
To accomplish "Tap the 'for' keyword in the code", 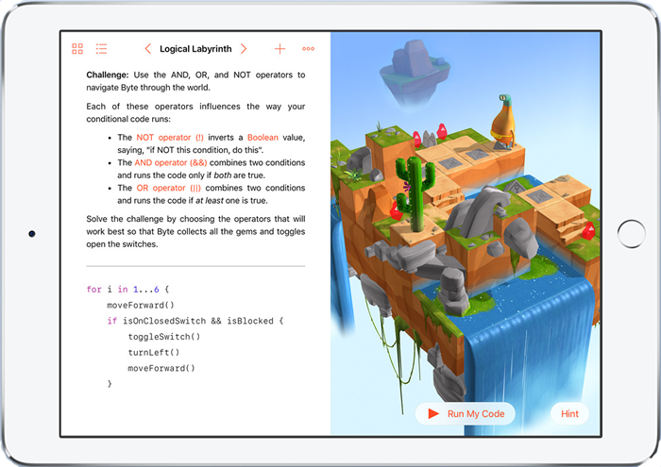I will coord(94,290).
